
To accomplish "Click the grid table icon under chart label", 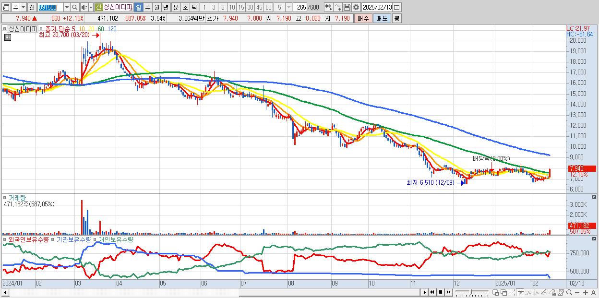I will tap(8, 37).
